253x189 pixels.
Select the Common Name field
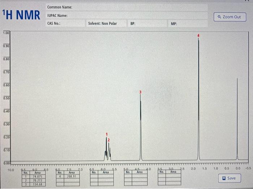tap(126, 7)
